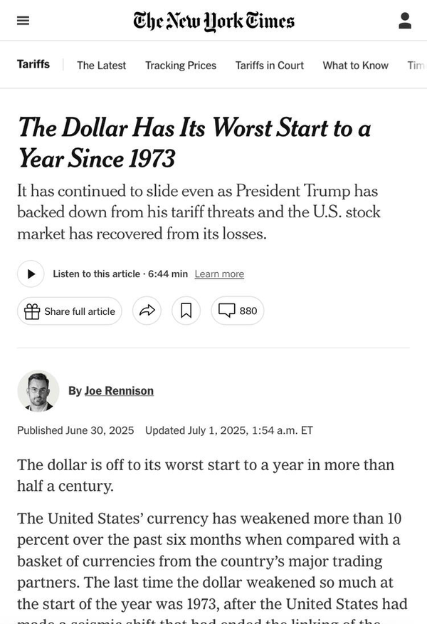Go to The New York Times homepage logo
This screenshot has width=427, height=624.
(213, 21)
